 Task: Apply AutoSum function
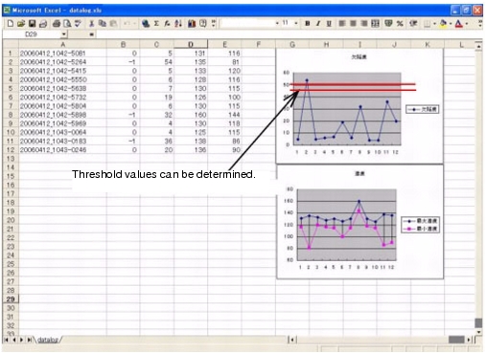pos(156,23)
